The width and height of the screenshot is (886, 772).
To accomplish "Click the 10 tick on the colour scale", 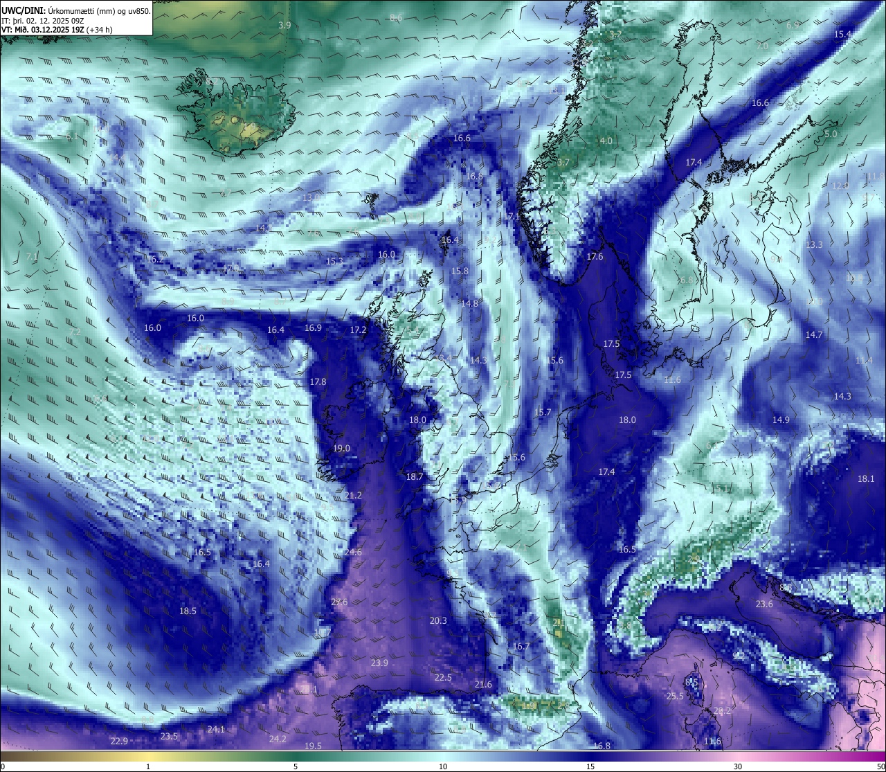I will (443, 766).
